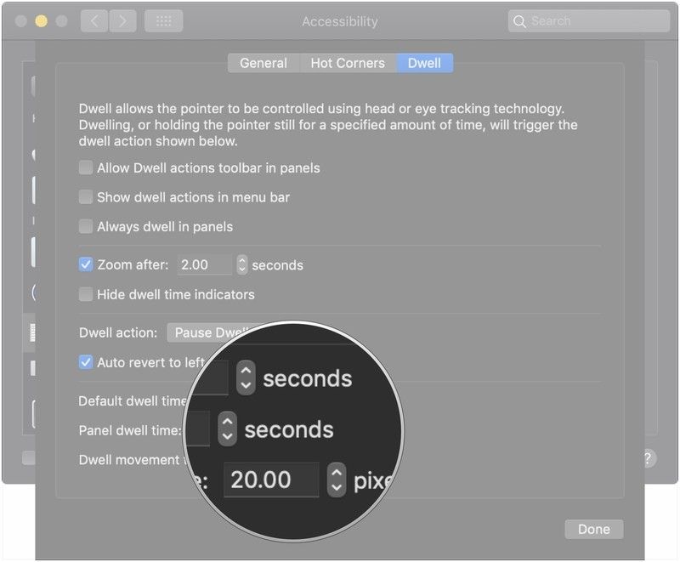Switch to the General tab
The height and width of the screenshot is (562, 680).
263,63
